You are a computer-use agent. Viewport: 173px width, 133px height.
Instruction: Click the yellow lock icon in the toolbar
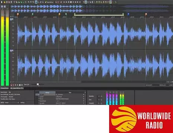pyautogui.click(x=46, y=2)
